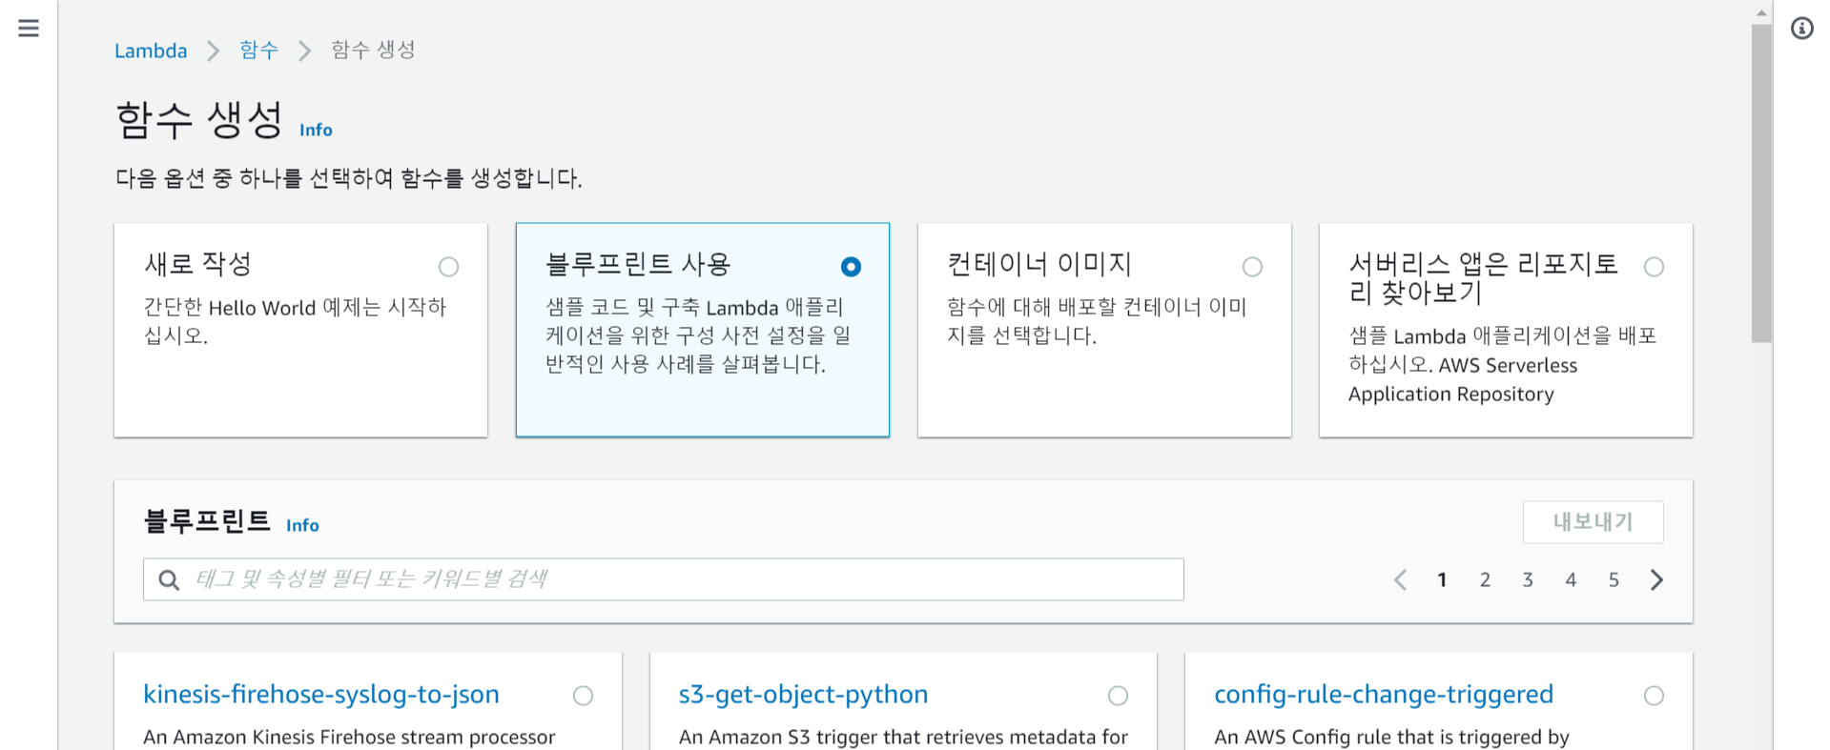Open 함수 breadcrumb link
Viewport: 1830px width, 750px height.
(x=258, y=50)
